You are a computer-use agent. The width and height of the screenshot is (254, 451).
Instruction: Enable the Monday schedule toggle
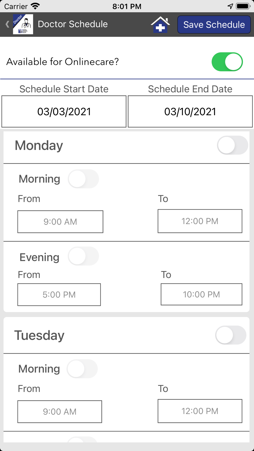[x=232, y=145]
